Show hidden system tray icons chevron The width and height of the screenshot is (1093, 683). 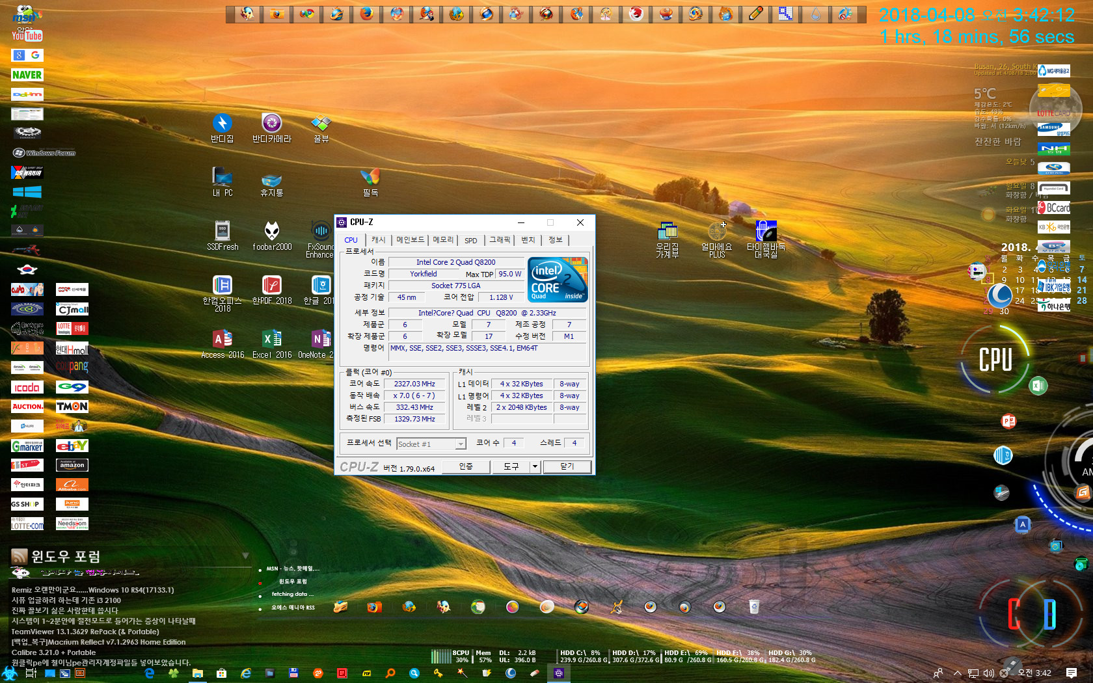(957, 673)
